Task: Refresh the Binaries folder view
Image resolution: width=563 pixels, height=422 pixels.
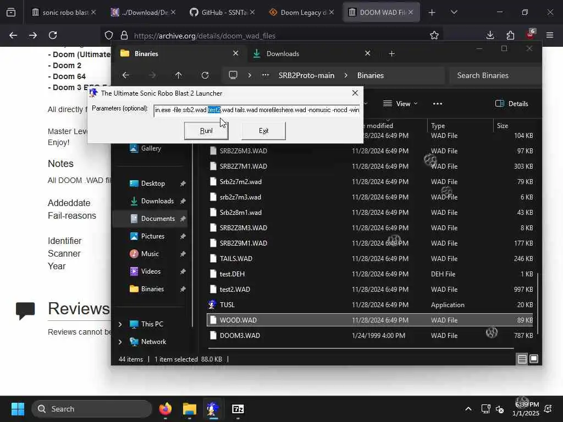Action: click(205, 75)
